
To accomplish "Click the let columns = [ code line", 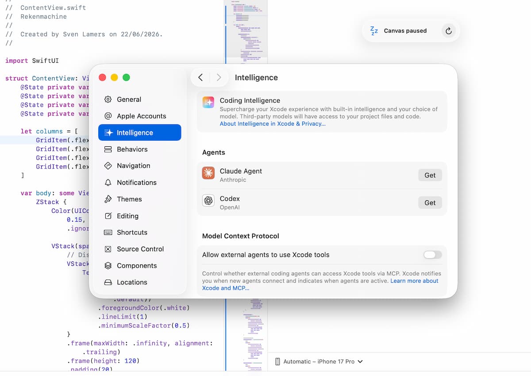I will pyautogui.click(x=49, y=131).
